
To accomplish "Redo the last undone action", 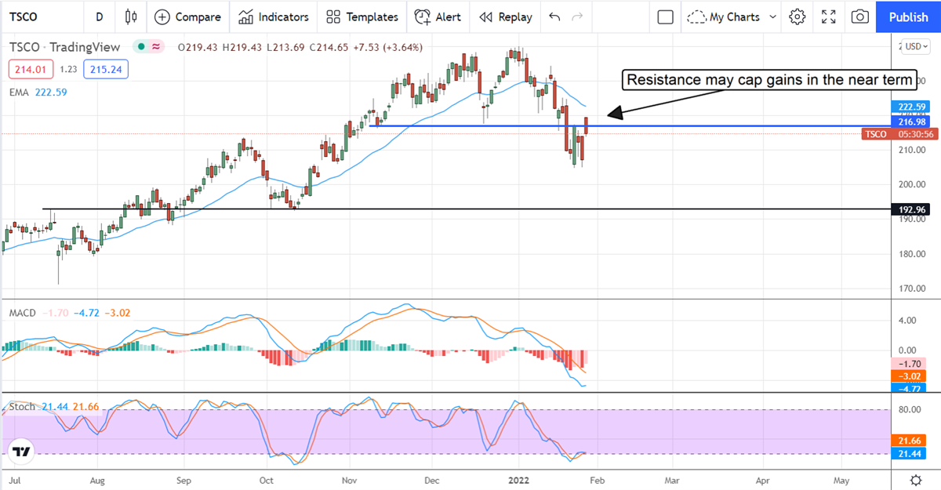I will click(x=578, y=16).
